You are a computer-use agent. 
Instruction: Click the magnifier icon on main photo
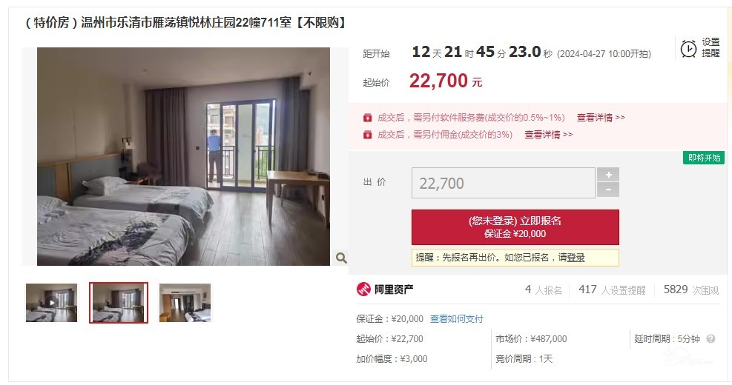click(341, 258)
